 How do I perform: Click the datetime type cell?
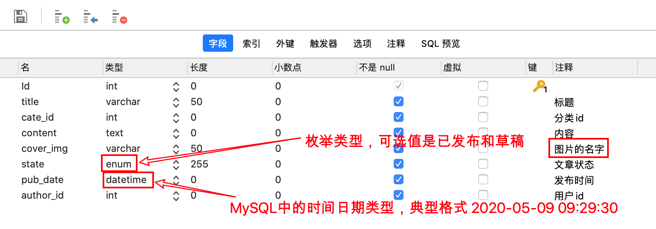click(126, 180)
